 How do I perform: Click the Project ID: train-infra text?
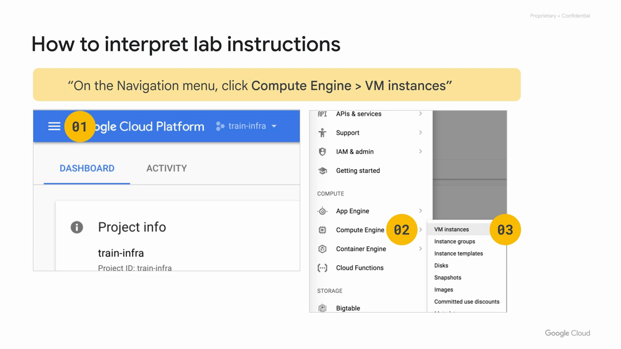pos(135,268)
